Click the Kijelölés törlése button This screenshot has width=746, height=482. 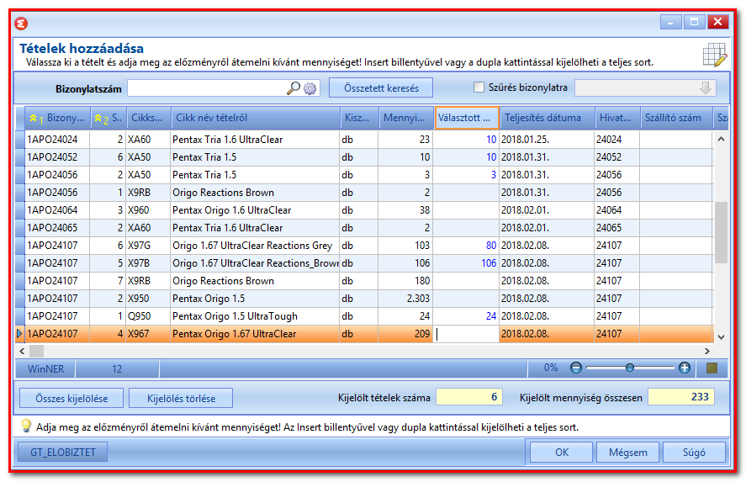181,398
